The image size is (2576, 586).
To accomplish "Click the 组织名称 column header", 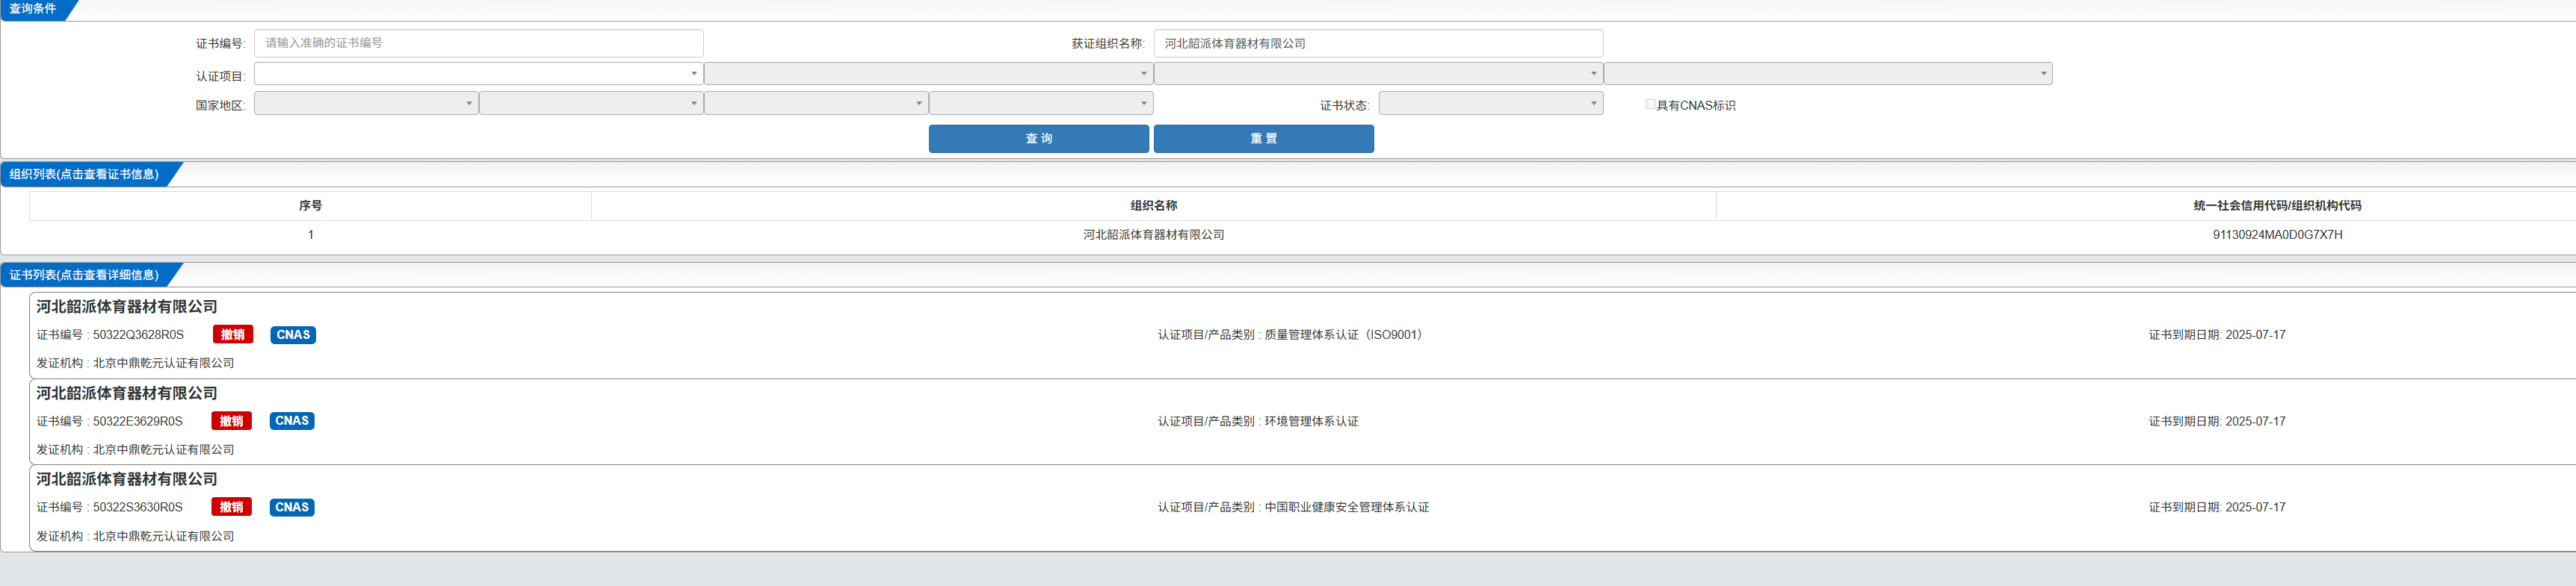I will tap(1154, 205).
